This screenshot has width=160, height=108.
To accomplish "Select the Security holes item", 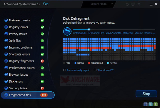I will [18, 88].
